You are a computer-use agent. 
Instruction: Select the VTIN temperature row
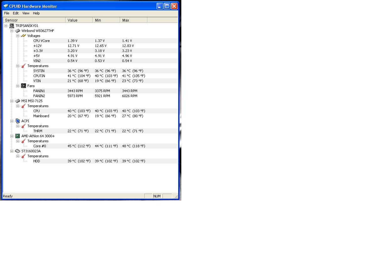pos(105,81)
